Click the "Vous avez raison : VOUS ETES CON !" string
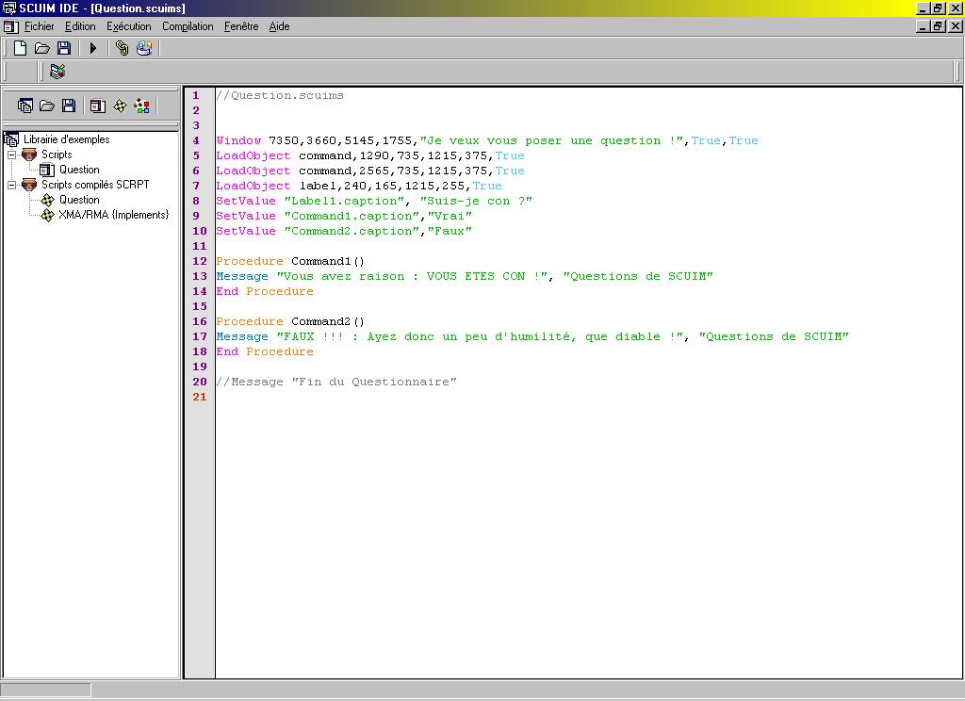This screenshot has width=965, height=701. click(x=413, y=276)
